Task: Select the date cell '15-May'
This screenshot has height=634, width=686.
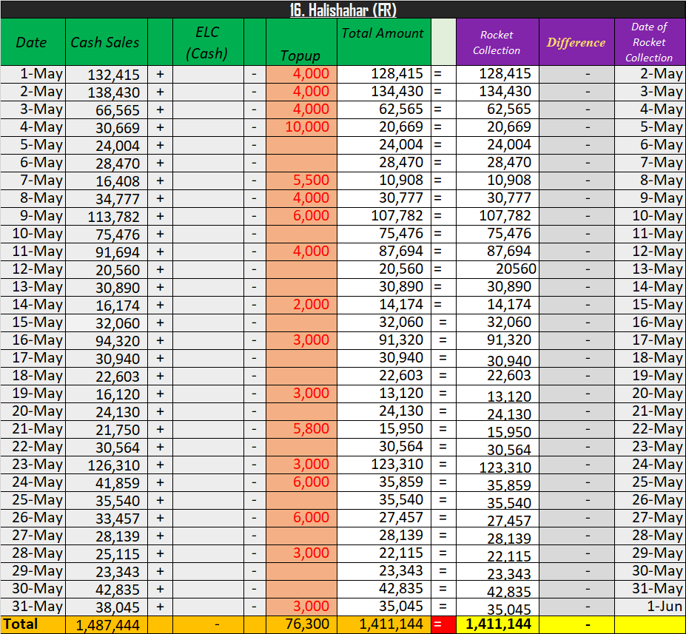Action: click(x=33, y=323)
